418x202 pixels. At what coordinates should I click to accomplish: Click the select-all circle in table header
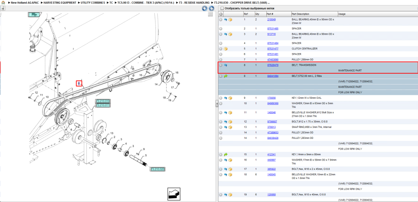[x=221, y=14]
